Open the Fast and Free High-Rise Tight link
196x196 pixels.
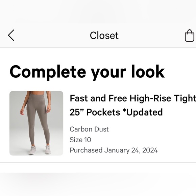pos(133,98)
